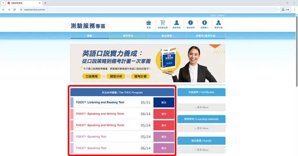Open the tab search dropdown arrow

pyautogui.click(x=3, y=3)
